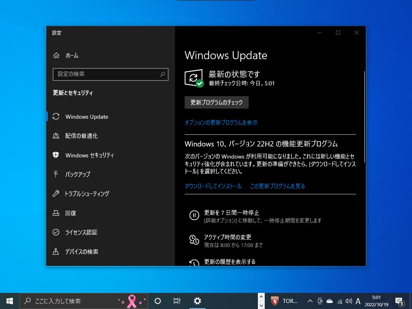The height and width of the screenshot is (309, 412).
Task: Select Windows Update in the navigation list
Action: tap(86, 116)
